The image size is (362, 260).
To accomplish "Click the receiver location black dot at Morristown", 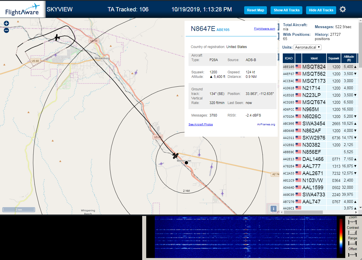I will click(x=186, y=163).
